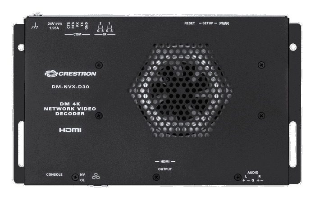Screen dimensions: 315x201
Task: Click the SETUP label
Action: coord(208,23)
